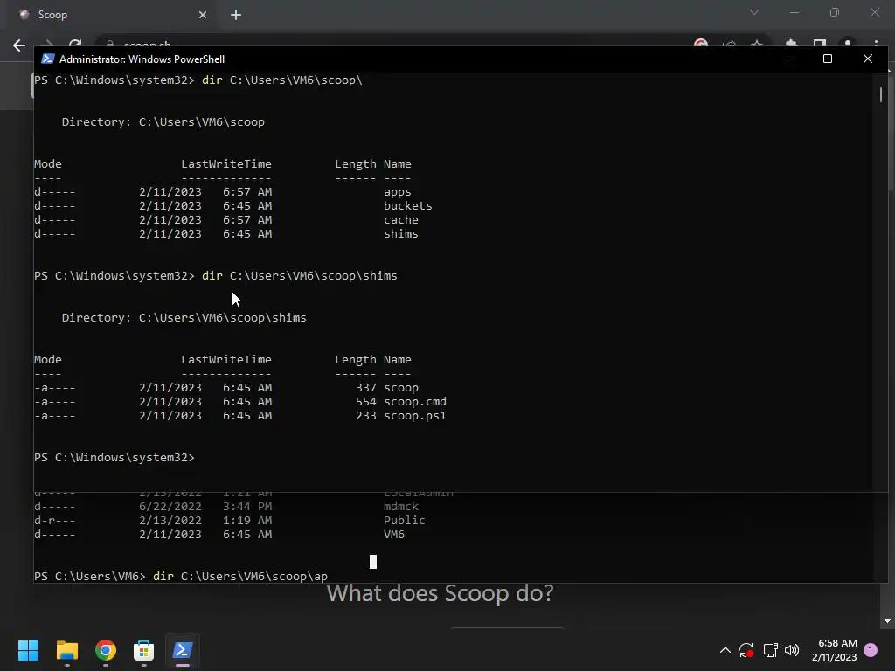Image resolution: width=895 pixels, height=671 pixels.
Task: Show hidden system tray icons
Action: click(725, 650)
